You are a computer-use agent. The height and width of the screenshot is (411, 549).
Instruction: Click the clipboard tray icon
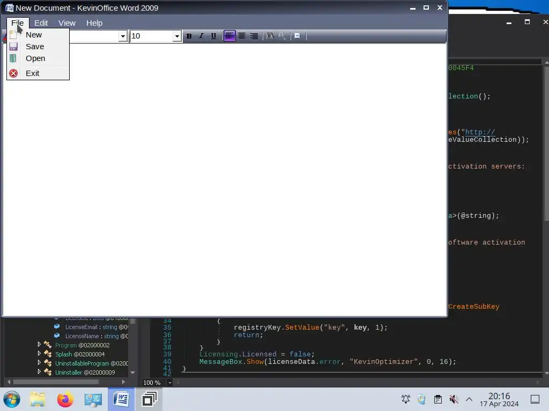[x=438, y=399]
